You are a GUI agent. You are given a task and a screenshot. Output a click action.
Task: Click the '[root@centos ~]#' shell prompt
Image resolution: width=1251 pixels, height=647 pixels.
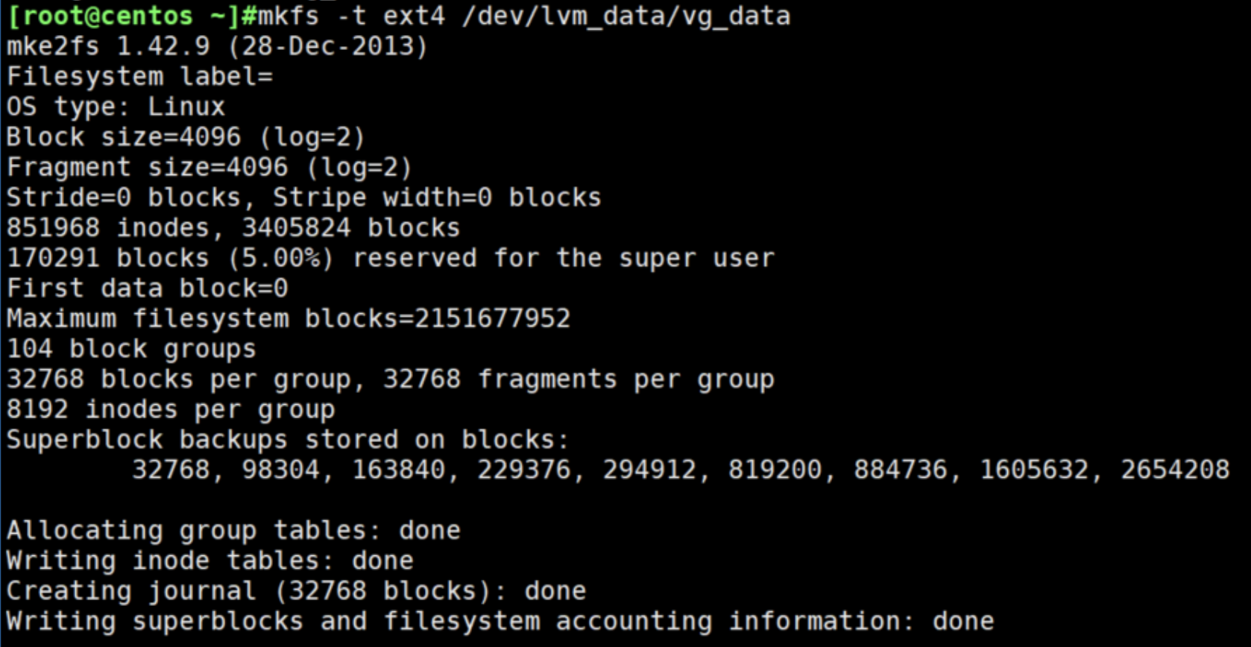click(132, 16)
